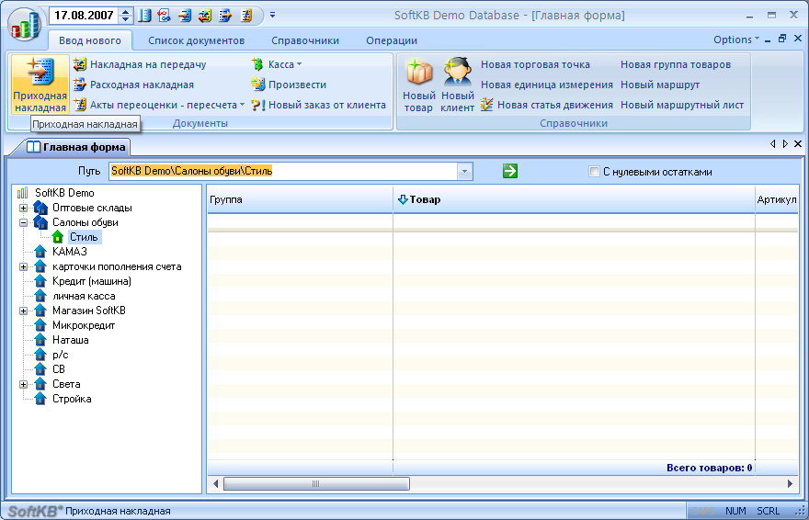The height and width of the screenshot is (520, 809).
Task: Click Произвести icon in Documents group
Action: tap(258, 85)
